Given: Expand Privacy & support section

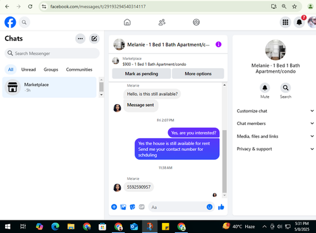Looking at the screenshot, I should tap(276, 149).
